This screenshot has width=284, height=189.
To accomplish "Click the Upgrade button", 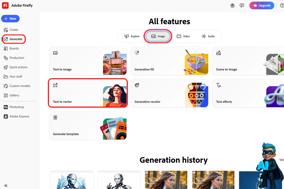I will click(262, 5).
